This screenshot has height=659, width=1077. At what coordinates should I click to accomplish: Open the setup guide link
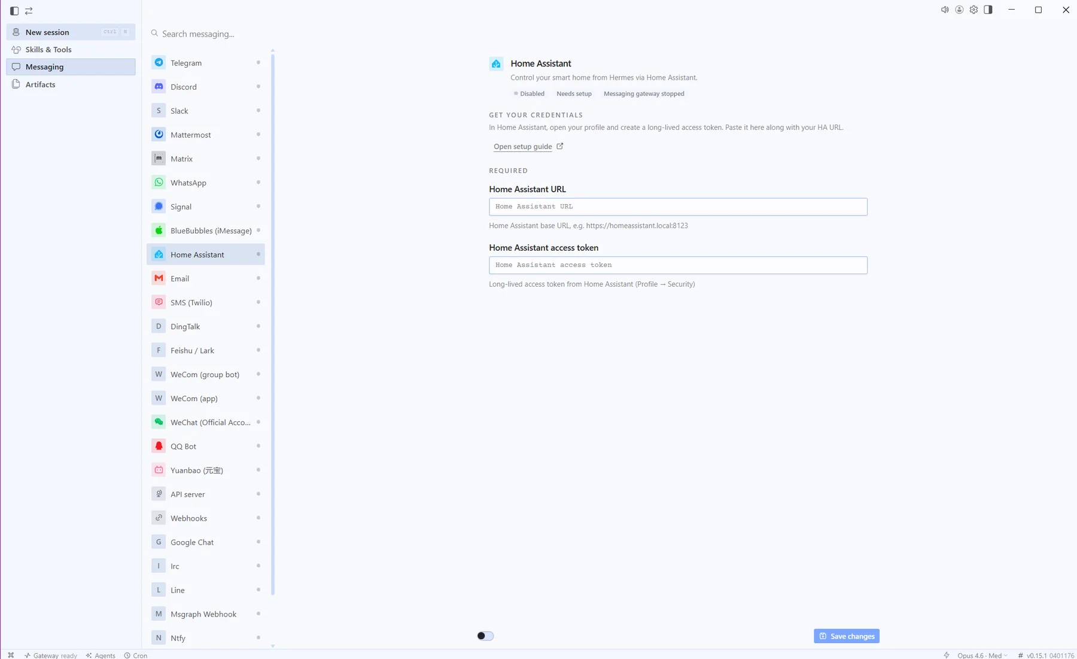tap(528, 146)
